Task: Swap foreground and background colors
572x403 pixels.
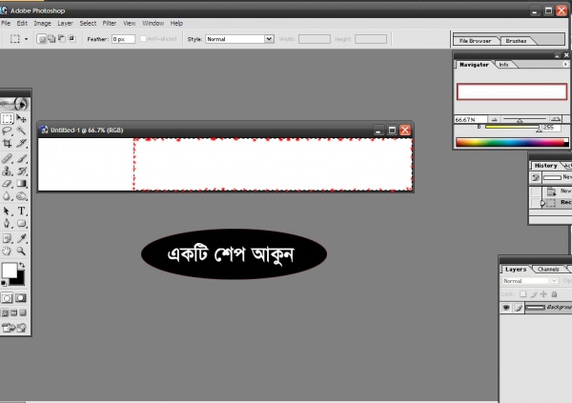Action: coord(22,265)
